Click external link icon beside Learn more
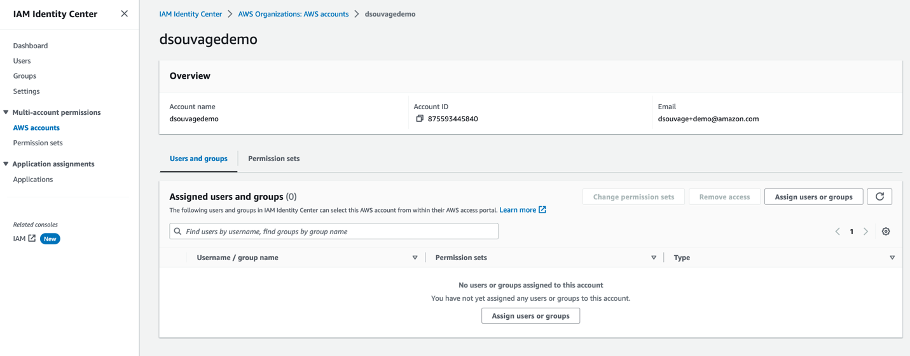910x356 pixels. click(x=542, y=210)
